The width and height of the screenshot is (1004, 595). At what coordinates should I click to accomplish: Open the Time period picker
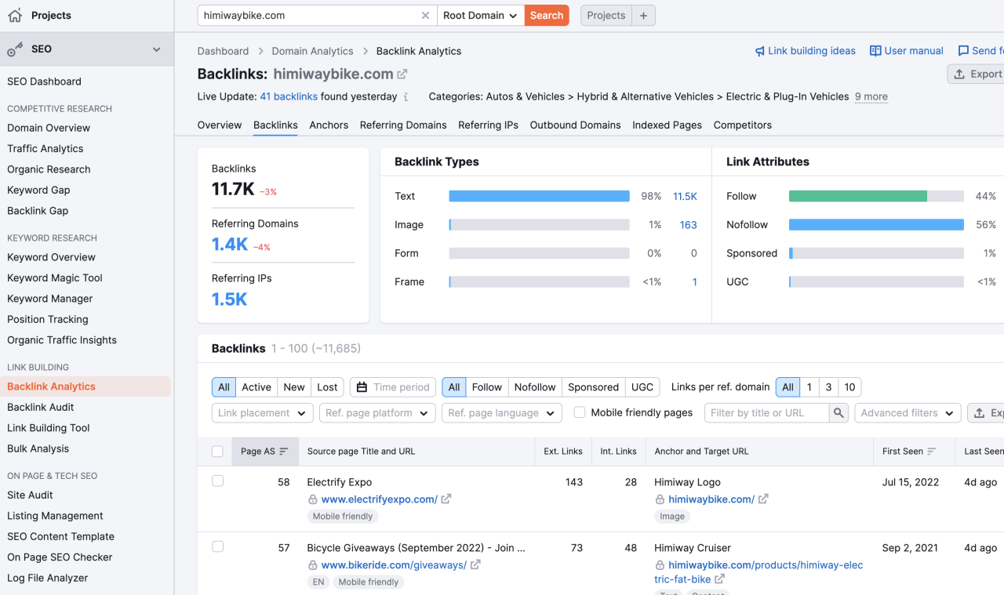(393, 387)
